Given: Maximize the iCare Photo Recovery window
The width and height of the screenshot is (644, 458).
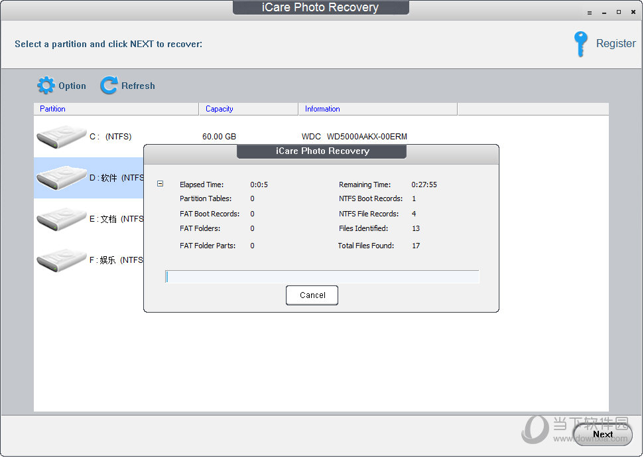Looking at the screenshot, I should [619, 13].
